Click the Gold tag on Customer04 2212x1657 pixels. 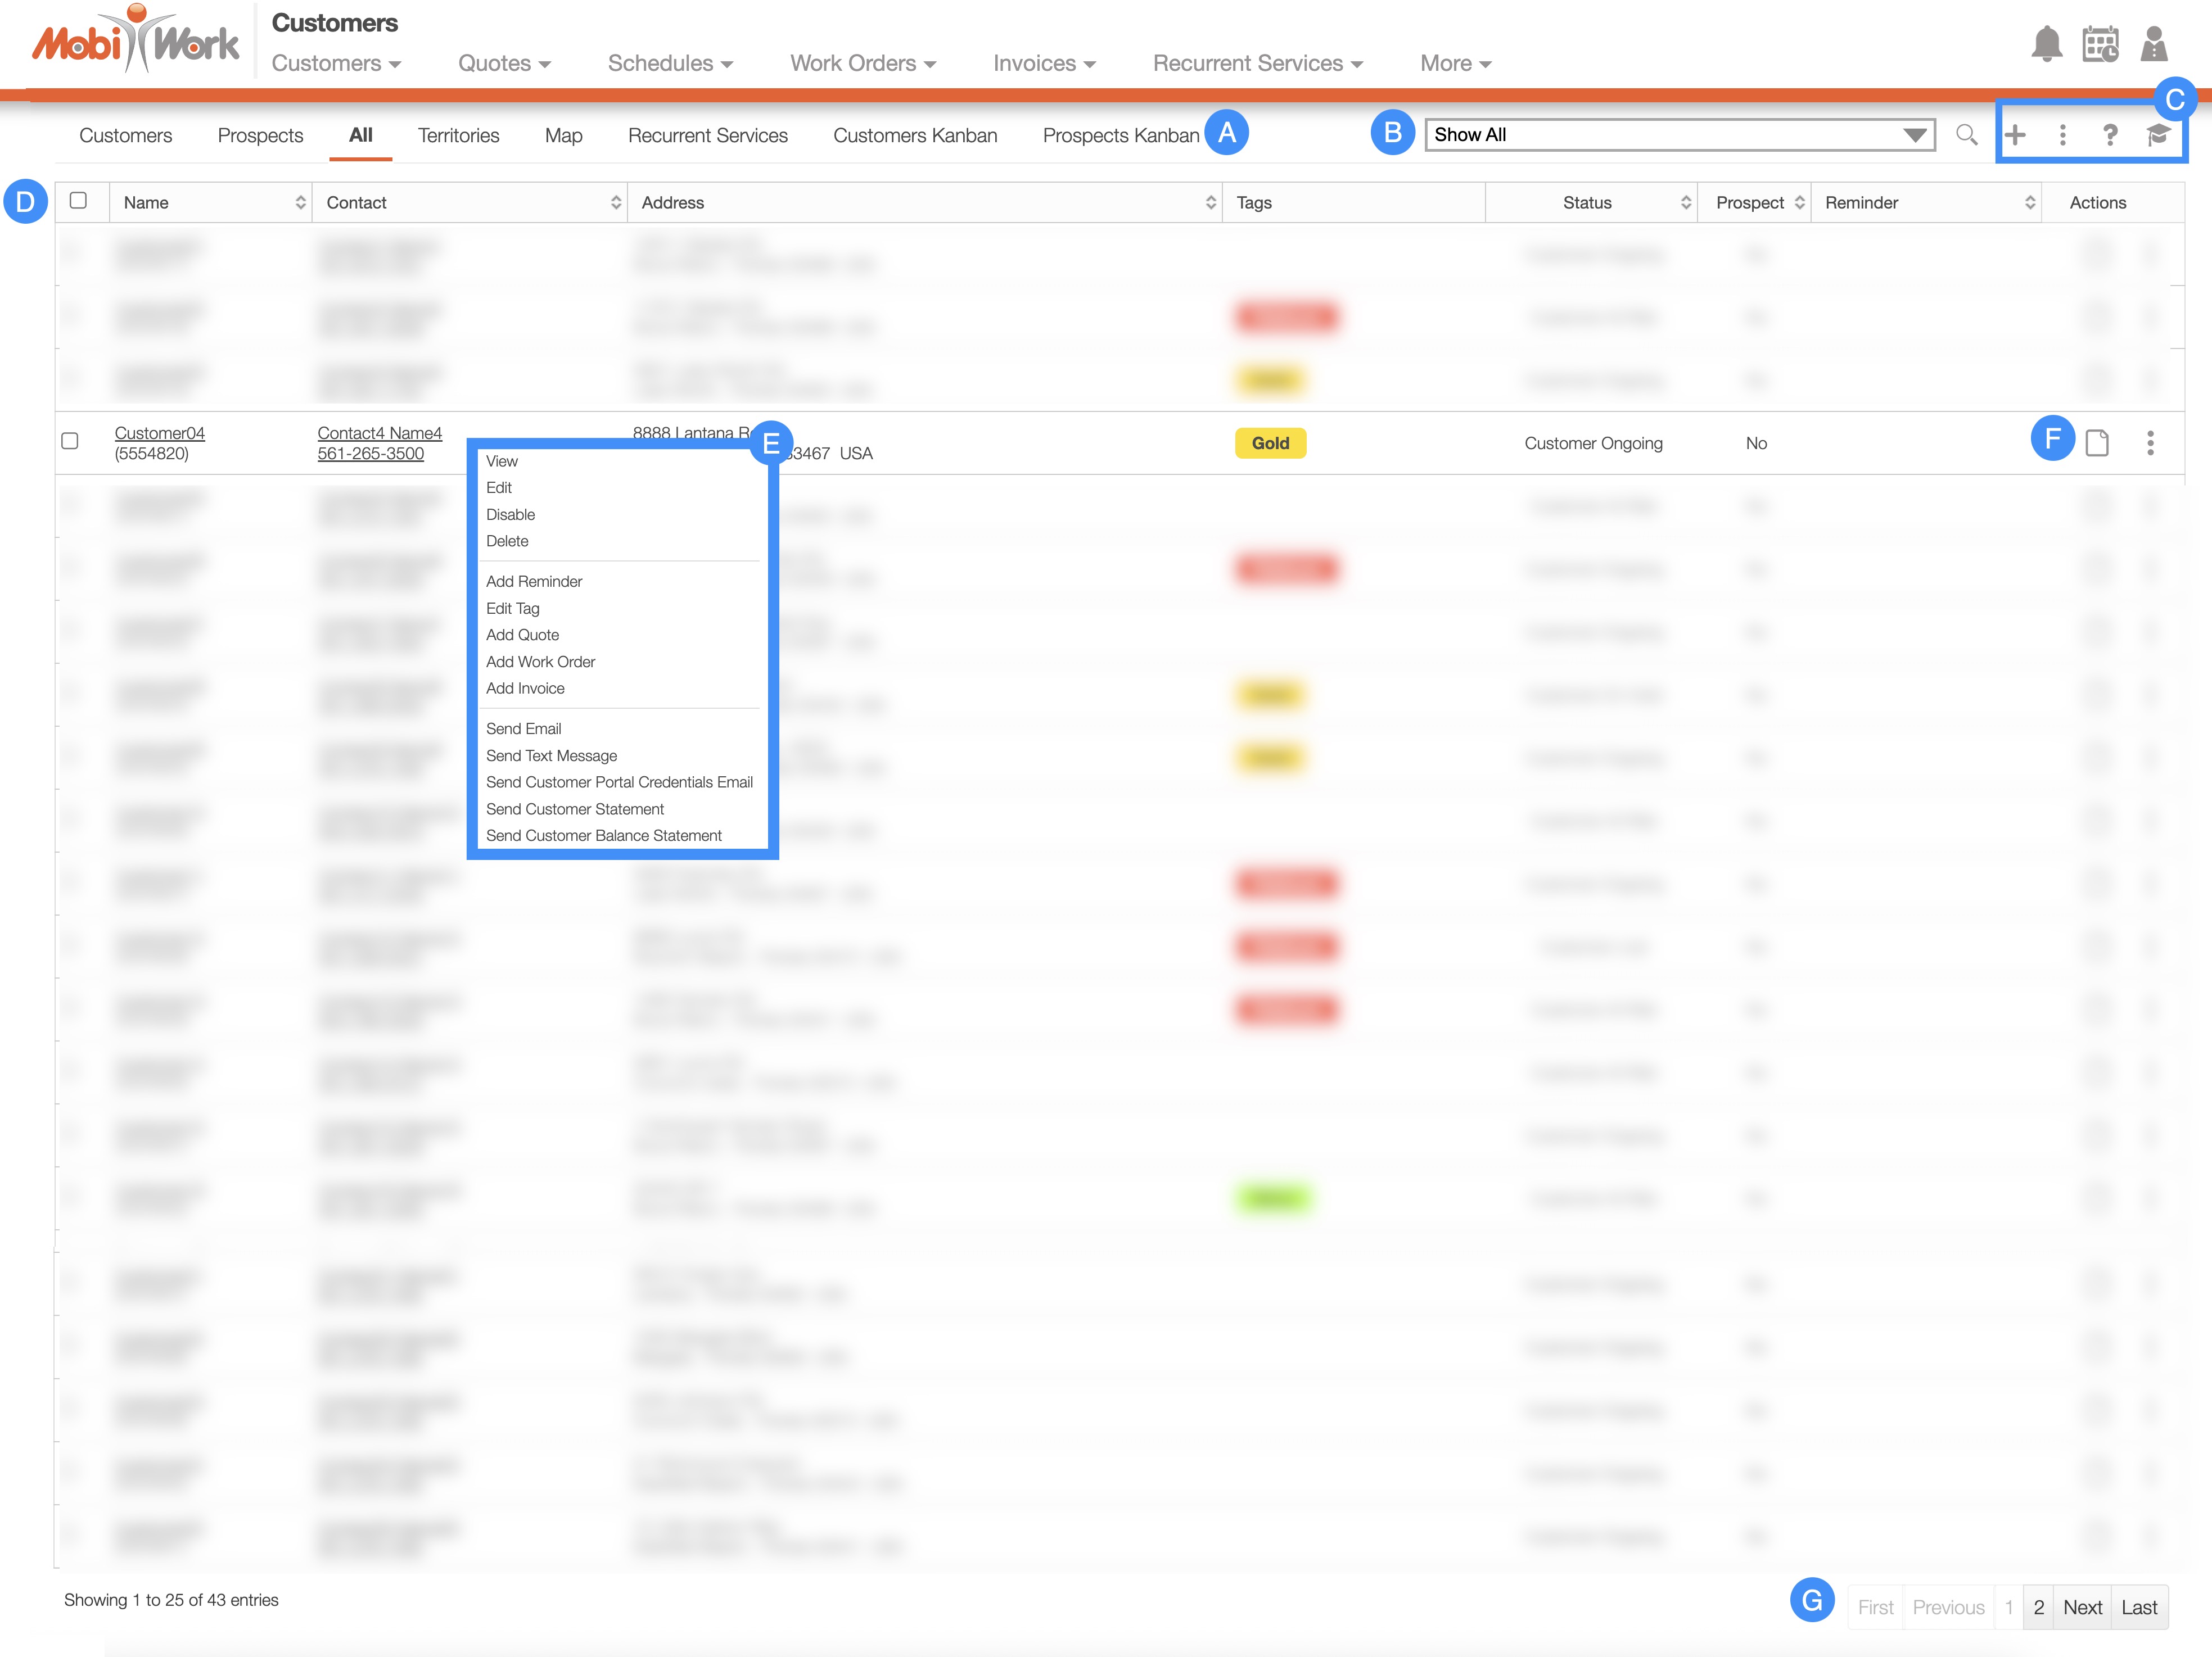1270,443
